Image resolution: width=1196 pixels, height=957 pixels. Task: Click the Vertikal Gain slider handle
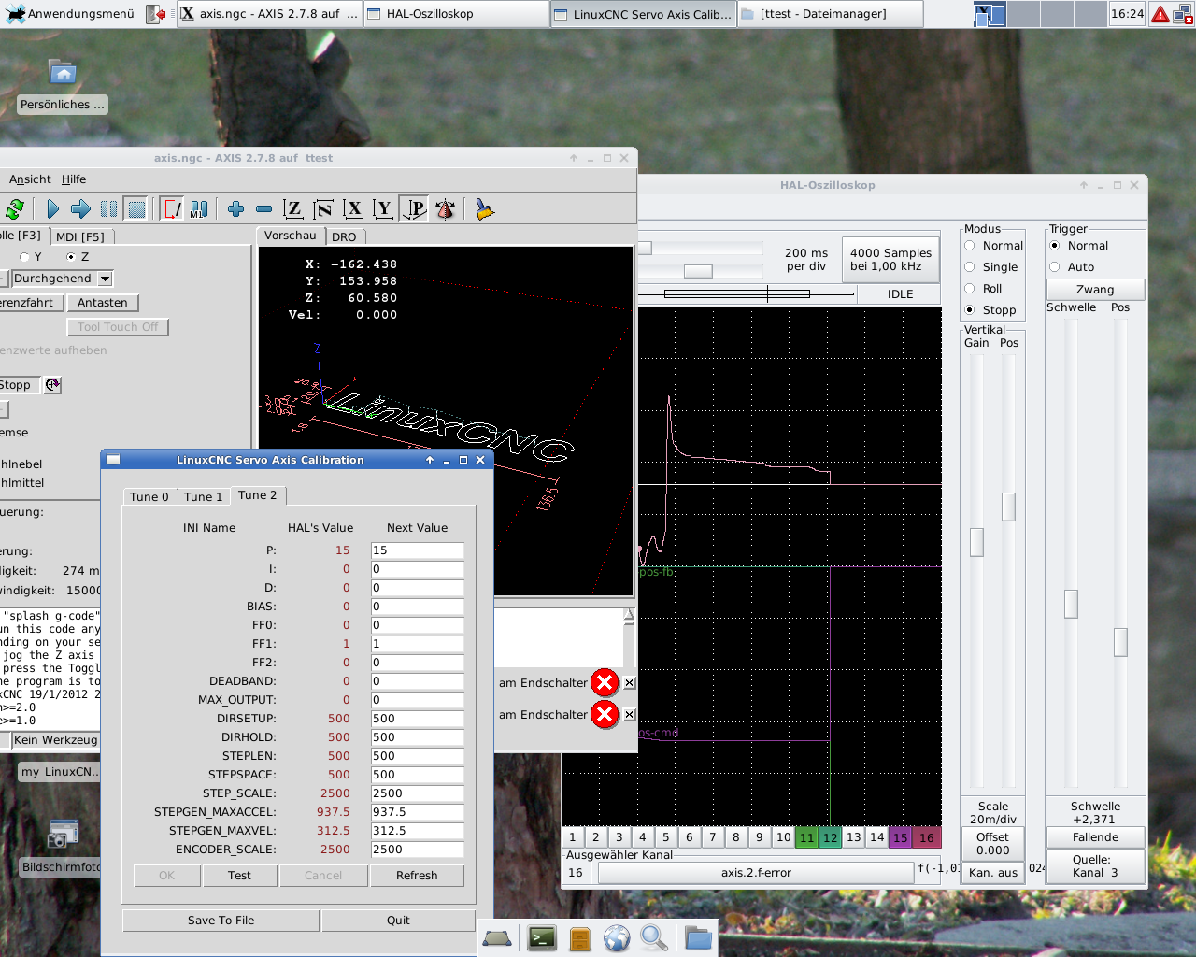point(976,542)
